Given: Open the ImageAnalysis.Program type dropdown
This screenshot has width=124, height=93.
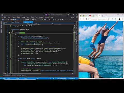Looking at the screenshot, I should [39, 24].
